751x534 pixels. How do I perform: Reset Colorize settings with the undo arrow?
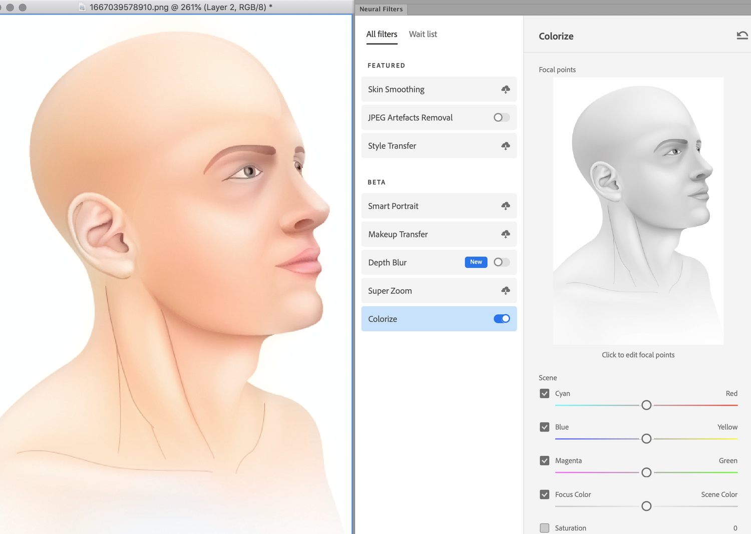pos(742,35)
